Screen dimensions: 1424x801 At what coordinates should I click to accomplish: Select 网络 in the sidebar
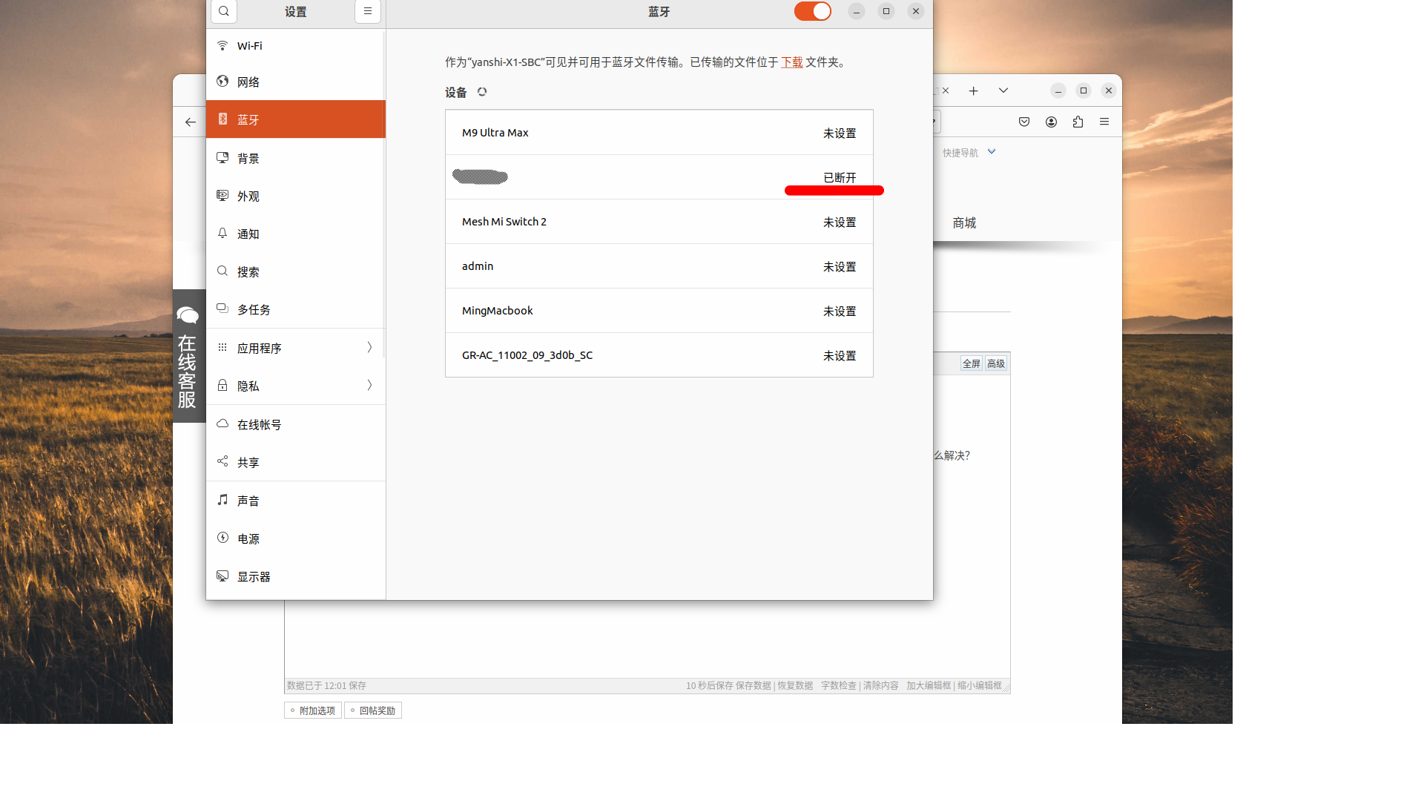tap(248, 82)
